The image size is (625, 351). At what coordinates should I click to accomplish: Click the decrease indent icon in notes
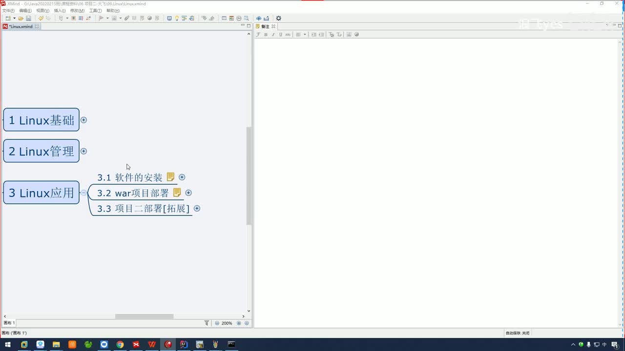321,35
